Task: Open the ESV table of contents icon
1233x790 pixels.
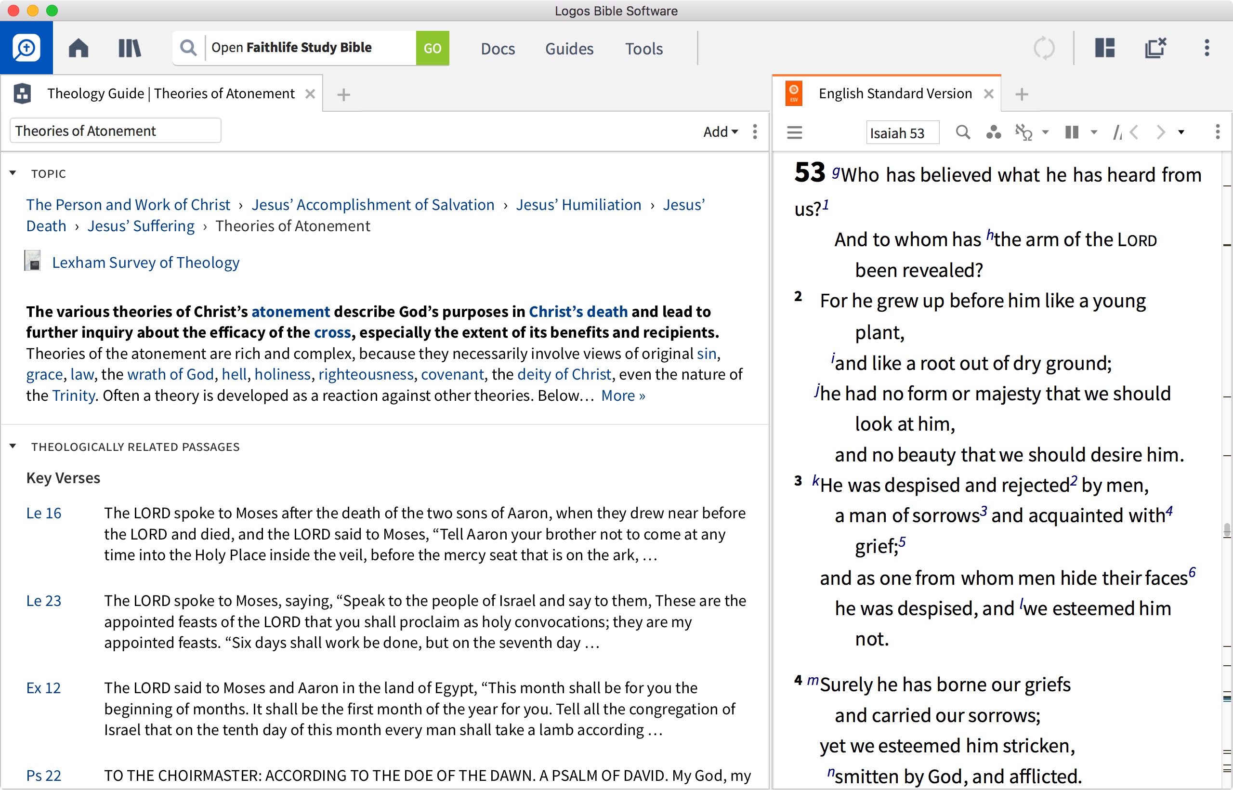Action: click(795, 132)
